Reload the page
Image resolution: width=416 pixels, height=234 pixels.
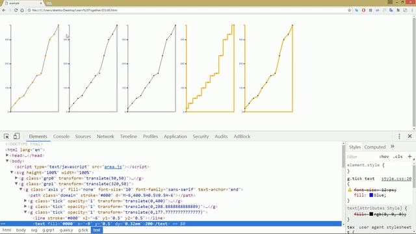pyautogui.click(x=16, y=10)
